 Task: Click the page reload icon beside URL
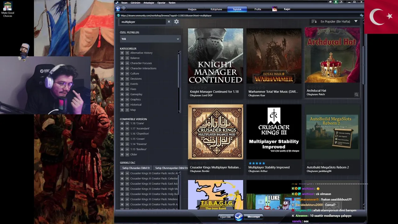(x=362, y=15)
